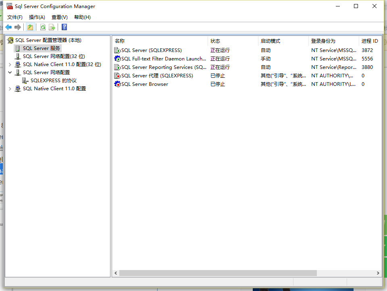Click the SQL Native Client 11.0 配置 icon
The image size is (387, 291).
(x=18, y=89)
